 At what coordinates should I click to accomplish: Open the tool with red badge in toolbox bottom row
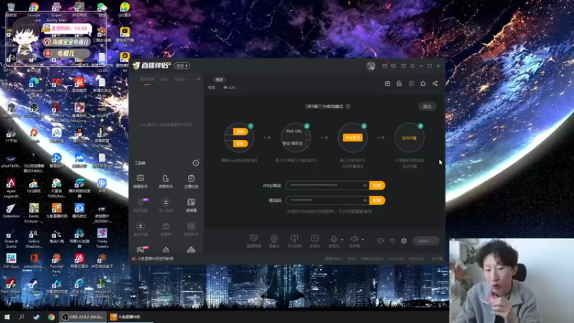(141, 249)
